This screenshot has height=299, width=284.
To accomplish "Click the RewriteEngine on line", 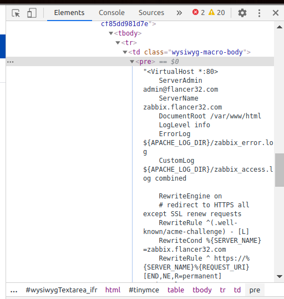I will point(190,196).
